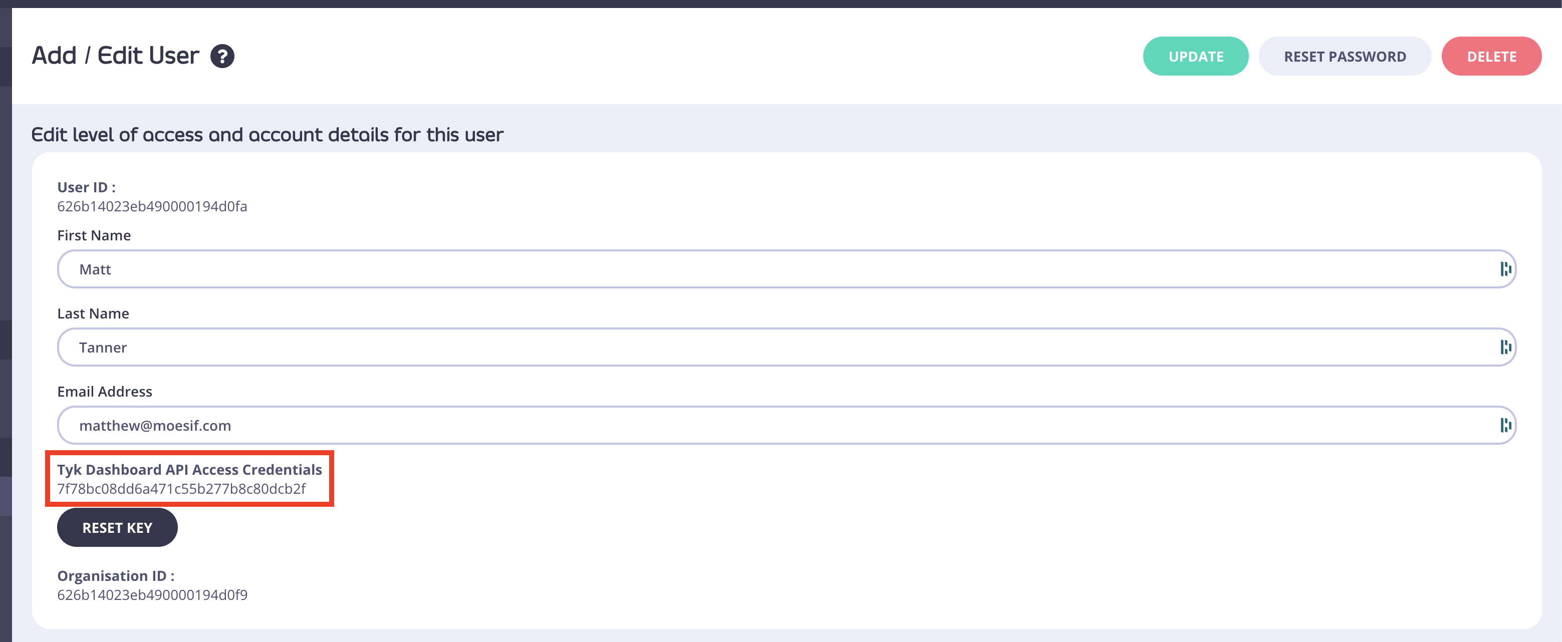Click the Email Address label
Image resolution: width=1562 pixels, height=642 pixels.
[x=104, y=392]
